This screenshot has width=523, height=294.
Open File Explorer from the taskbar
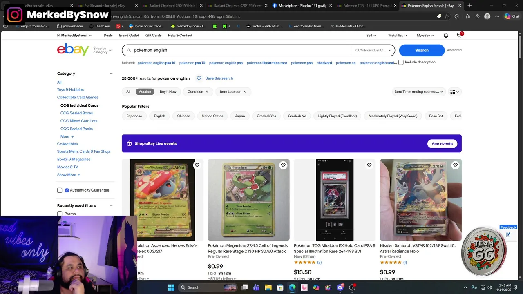click(x=268, y=287)
